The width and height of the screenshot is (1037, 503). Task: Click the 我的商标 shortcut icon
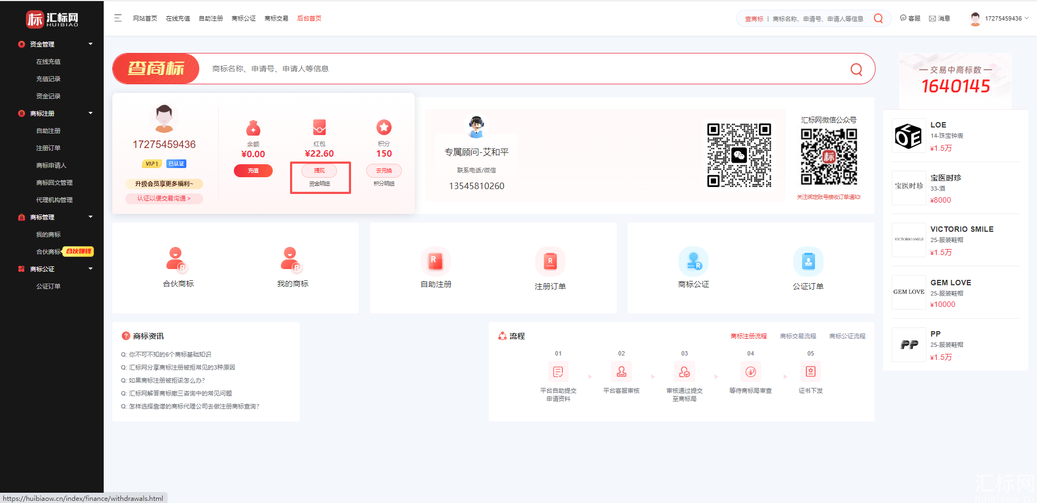291,259
